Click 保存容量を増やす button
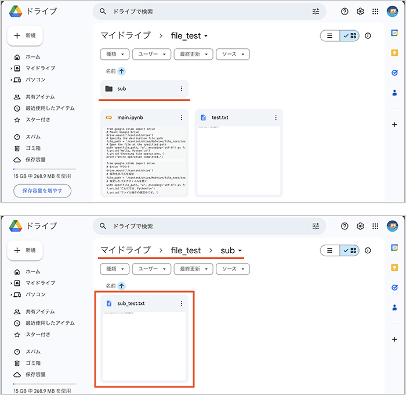 [42, 191]
